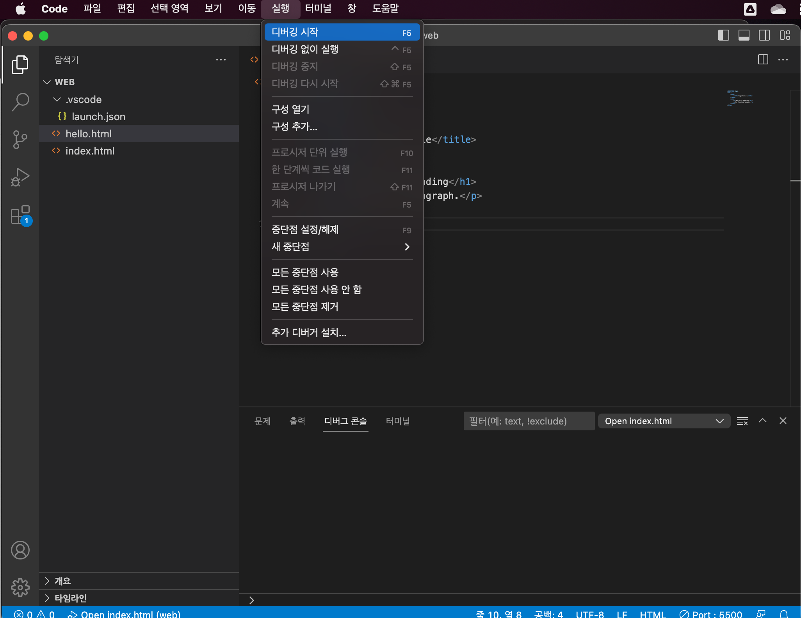801x618 pixels.
Task: Click the HTML language mode indicator
Action: click(x=652, y=614)
